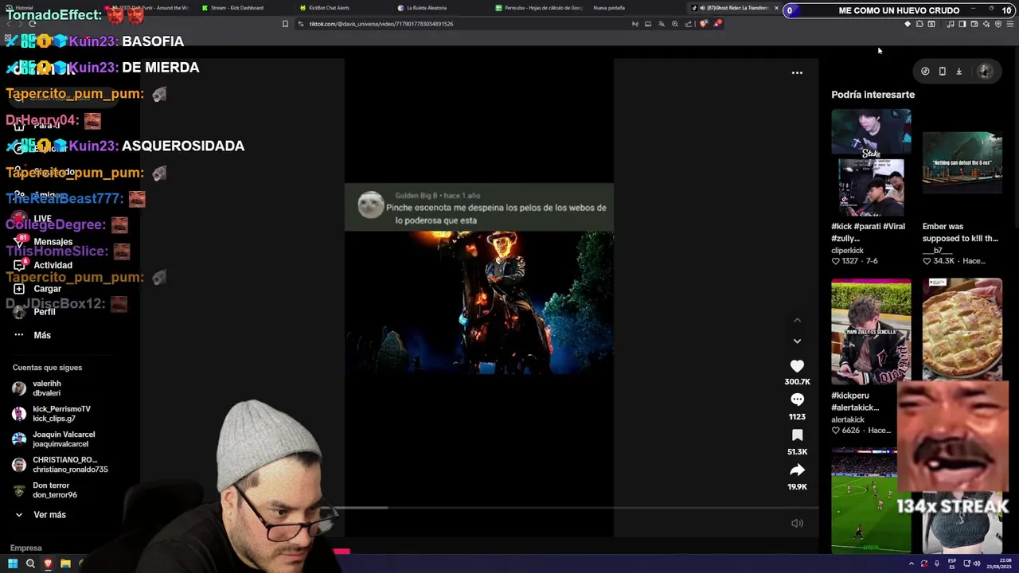Click the phone icon in the top-right pill

(942, 71)
